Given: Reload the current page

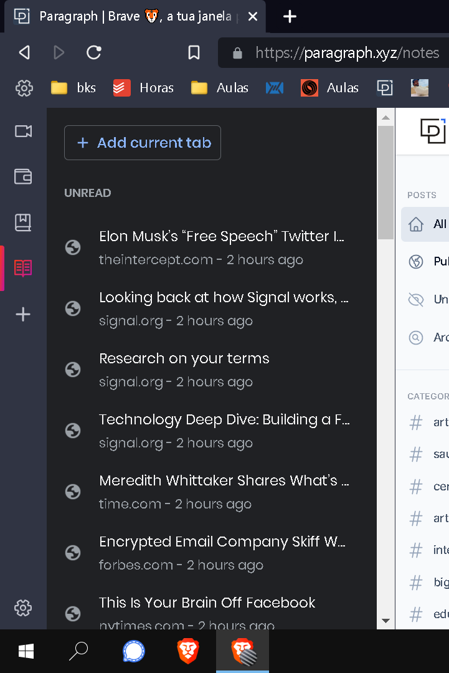Looking at the screenshot, I should [94, 53].
